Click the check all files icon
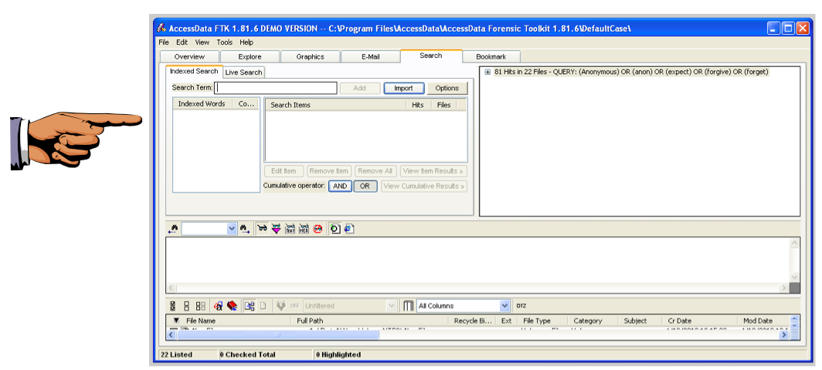822x370 pixels. click(x=173, y=306)
